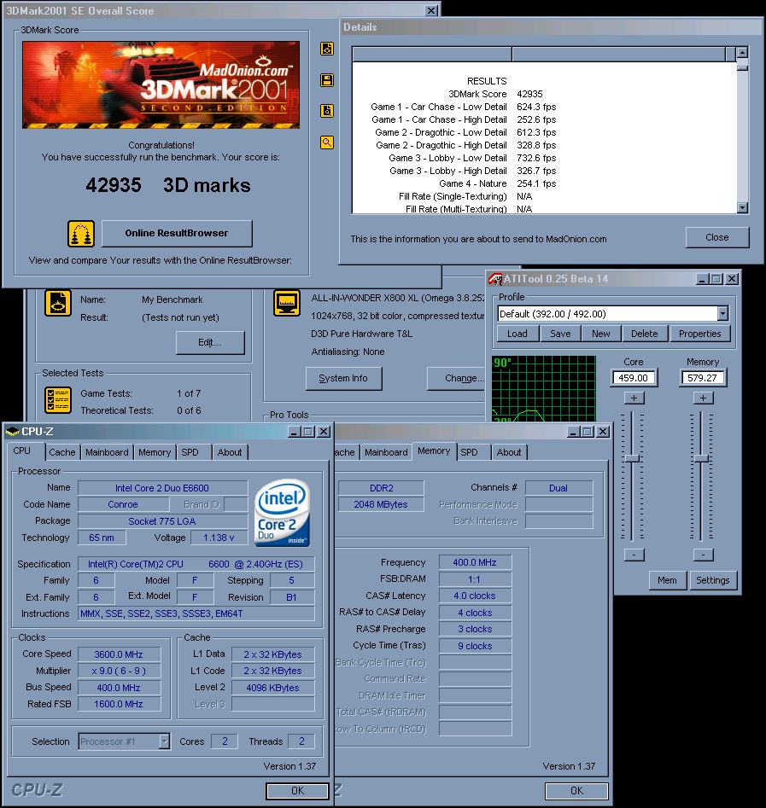Select Mainboard tab in rear CPU-Z window
Screen dimensions: 766x808
click(386, 452)
